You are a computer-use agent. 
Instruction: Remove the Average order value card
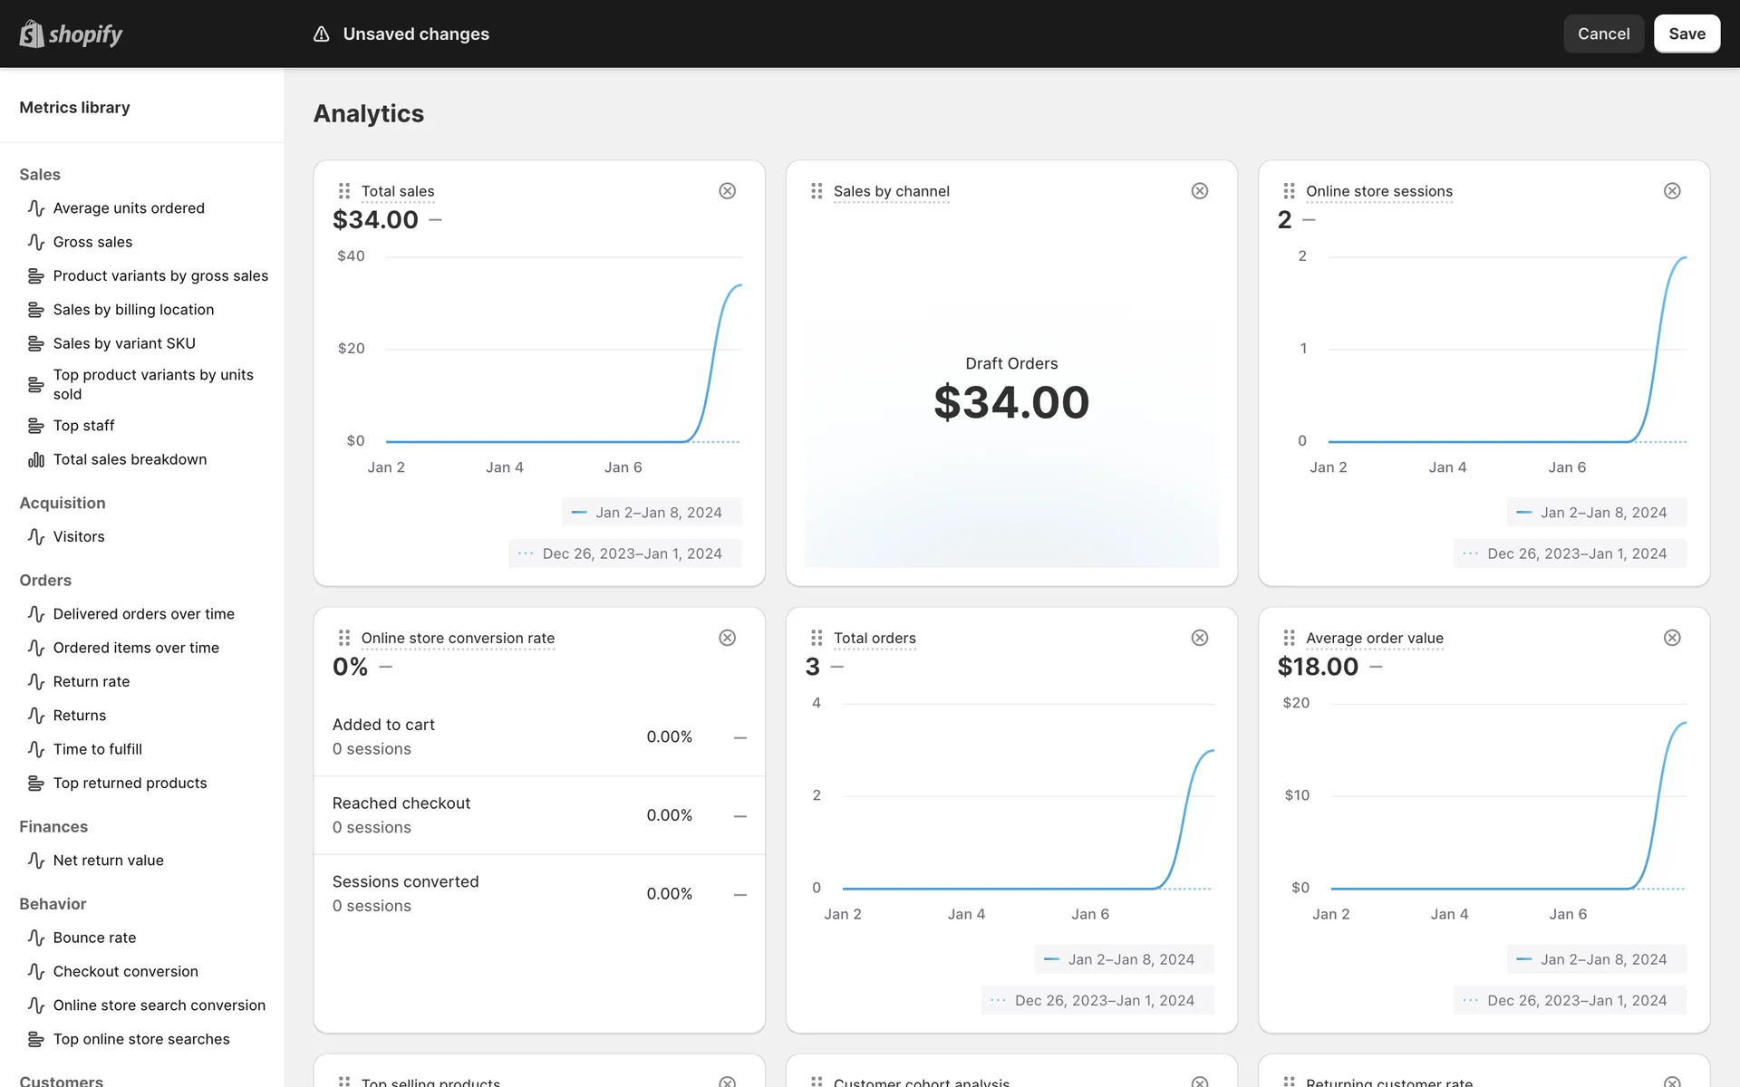(1672, 638)
